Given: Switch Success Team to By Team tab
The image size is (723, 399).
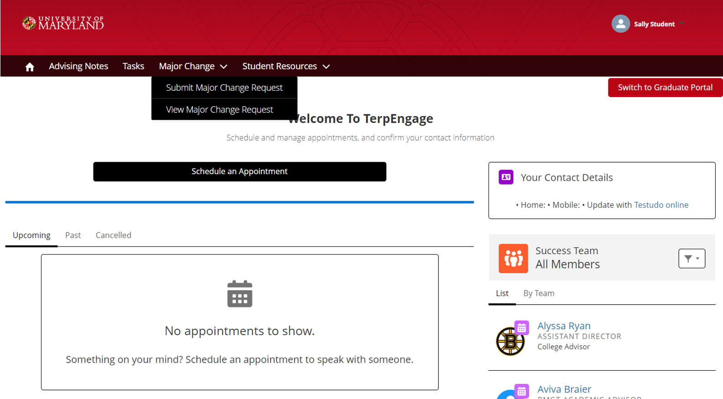Looking at the screenshot, I should 539,293.
